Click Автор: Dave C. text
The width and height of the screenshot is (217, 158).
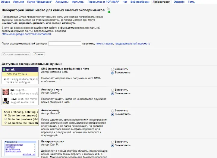coord(51,93)
